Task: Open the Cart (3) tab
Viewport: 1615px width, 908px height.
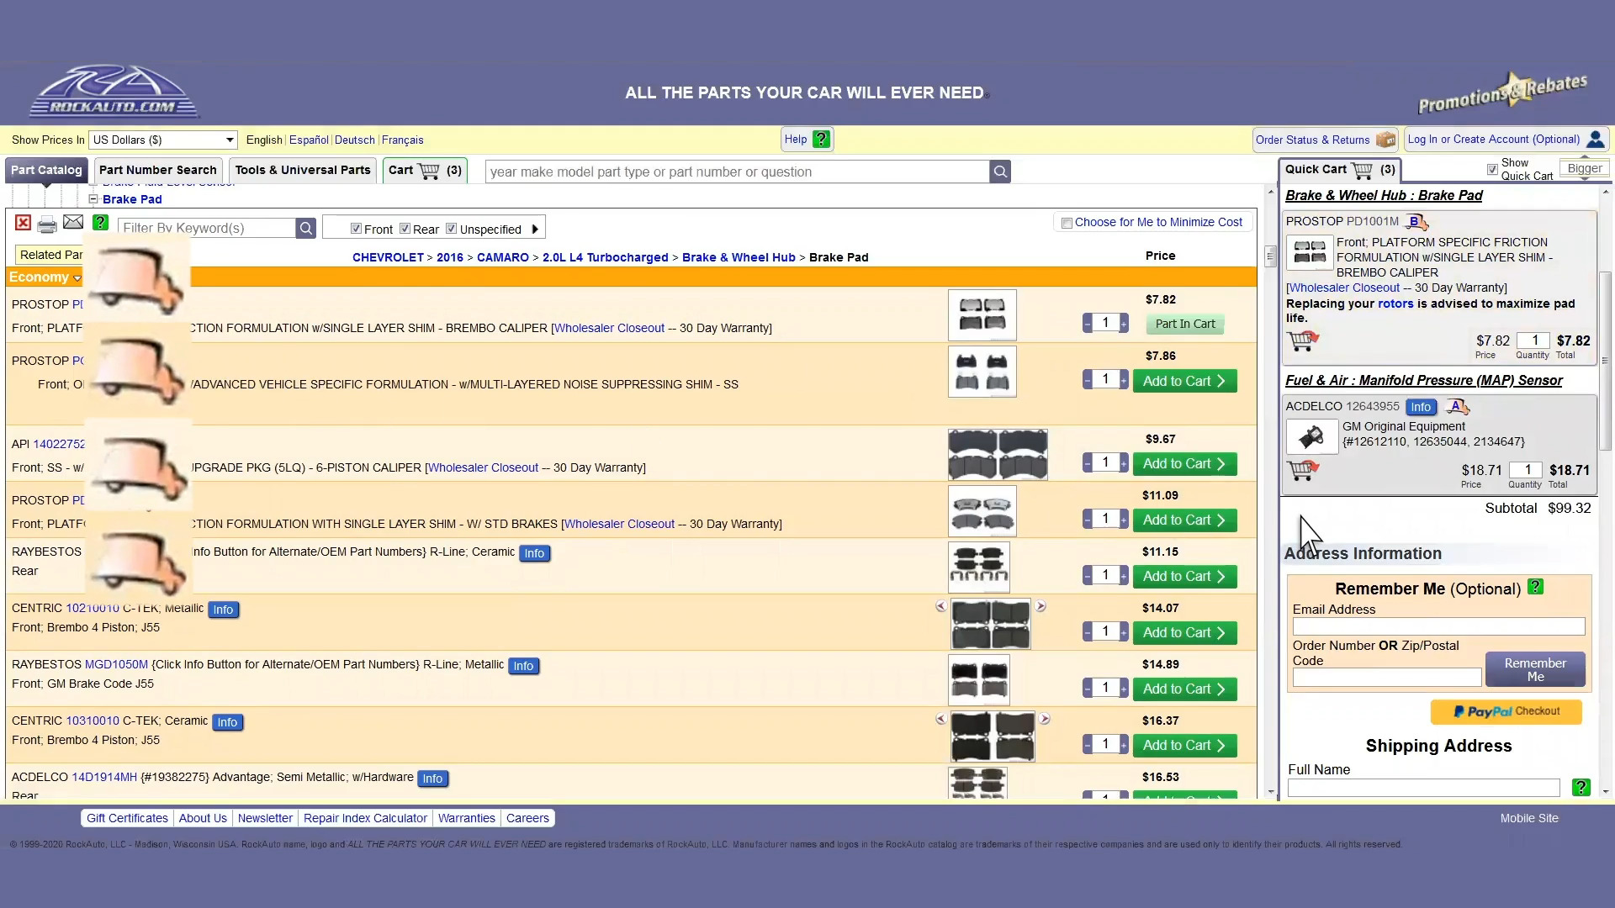Action: click(425, 170)
